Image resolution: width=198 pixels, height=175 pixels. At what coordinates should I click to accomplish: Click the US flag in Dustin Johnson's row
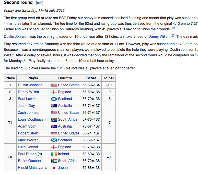pos(54,85)
